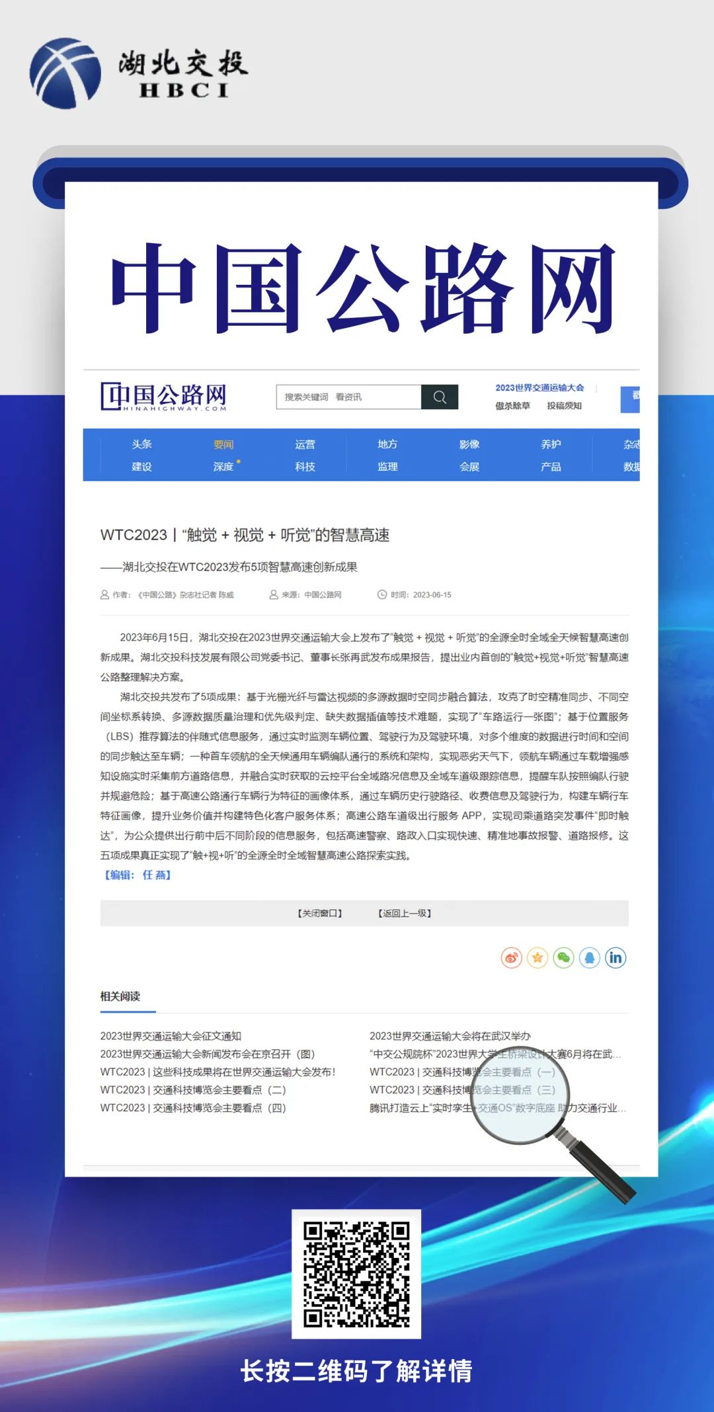Screen dimensions: 714x1412
Task: Click the 湖北交投 HBCI logo
Action: pos(139,73)
